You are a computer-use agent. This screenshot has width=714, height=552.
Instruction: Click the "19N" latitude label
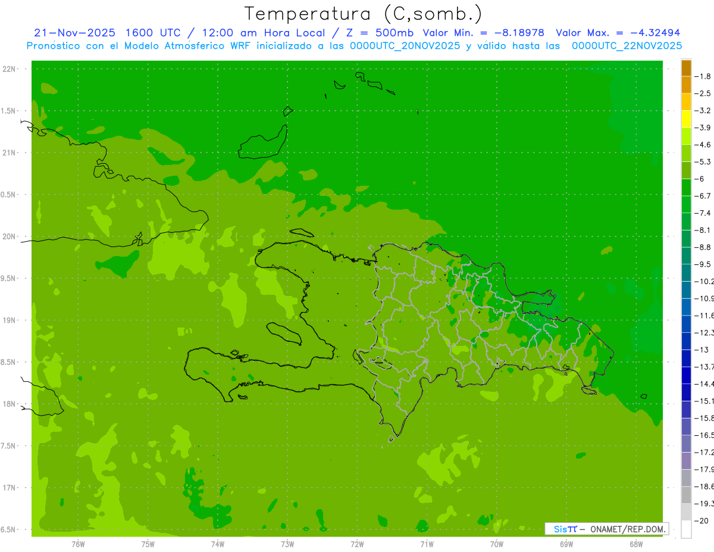click(x=8, y=320)
